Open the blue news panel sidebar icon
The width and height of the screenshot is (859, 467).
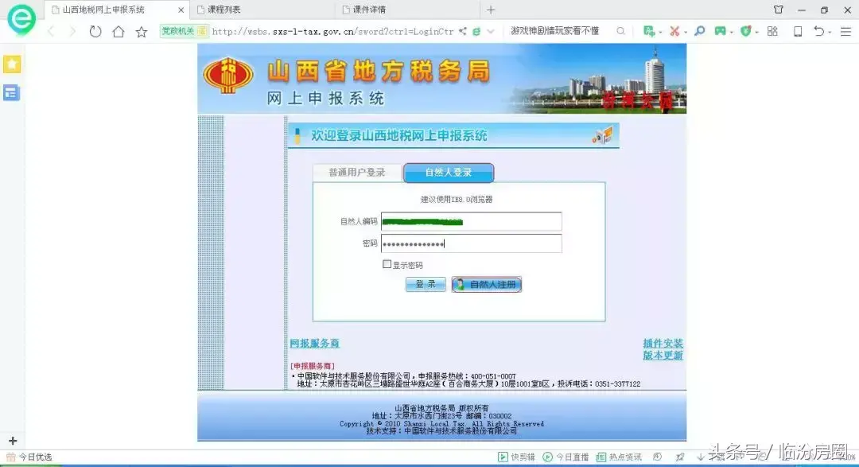point(11,92)
